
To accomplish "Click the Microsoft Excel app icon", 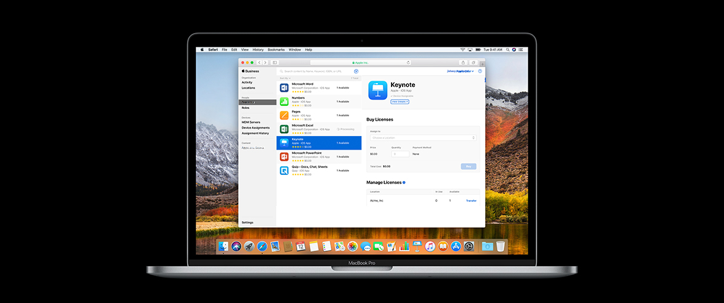I will pos(284,129).
